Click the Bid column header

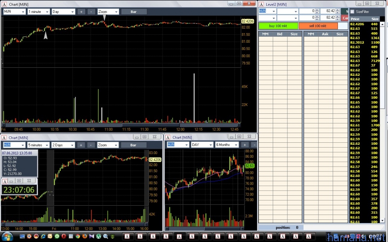[x=280, y=34]
